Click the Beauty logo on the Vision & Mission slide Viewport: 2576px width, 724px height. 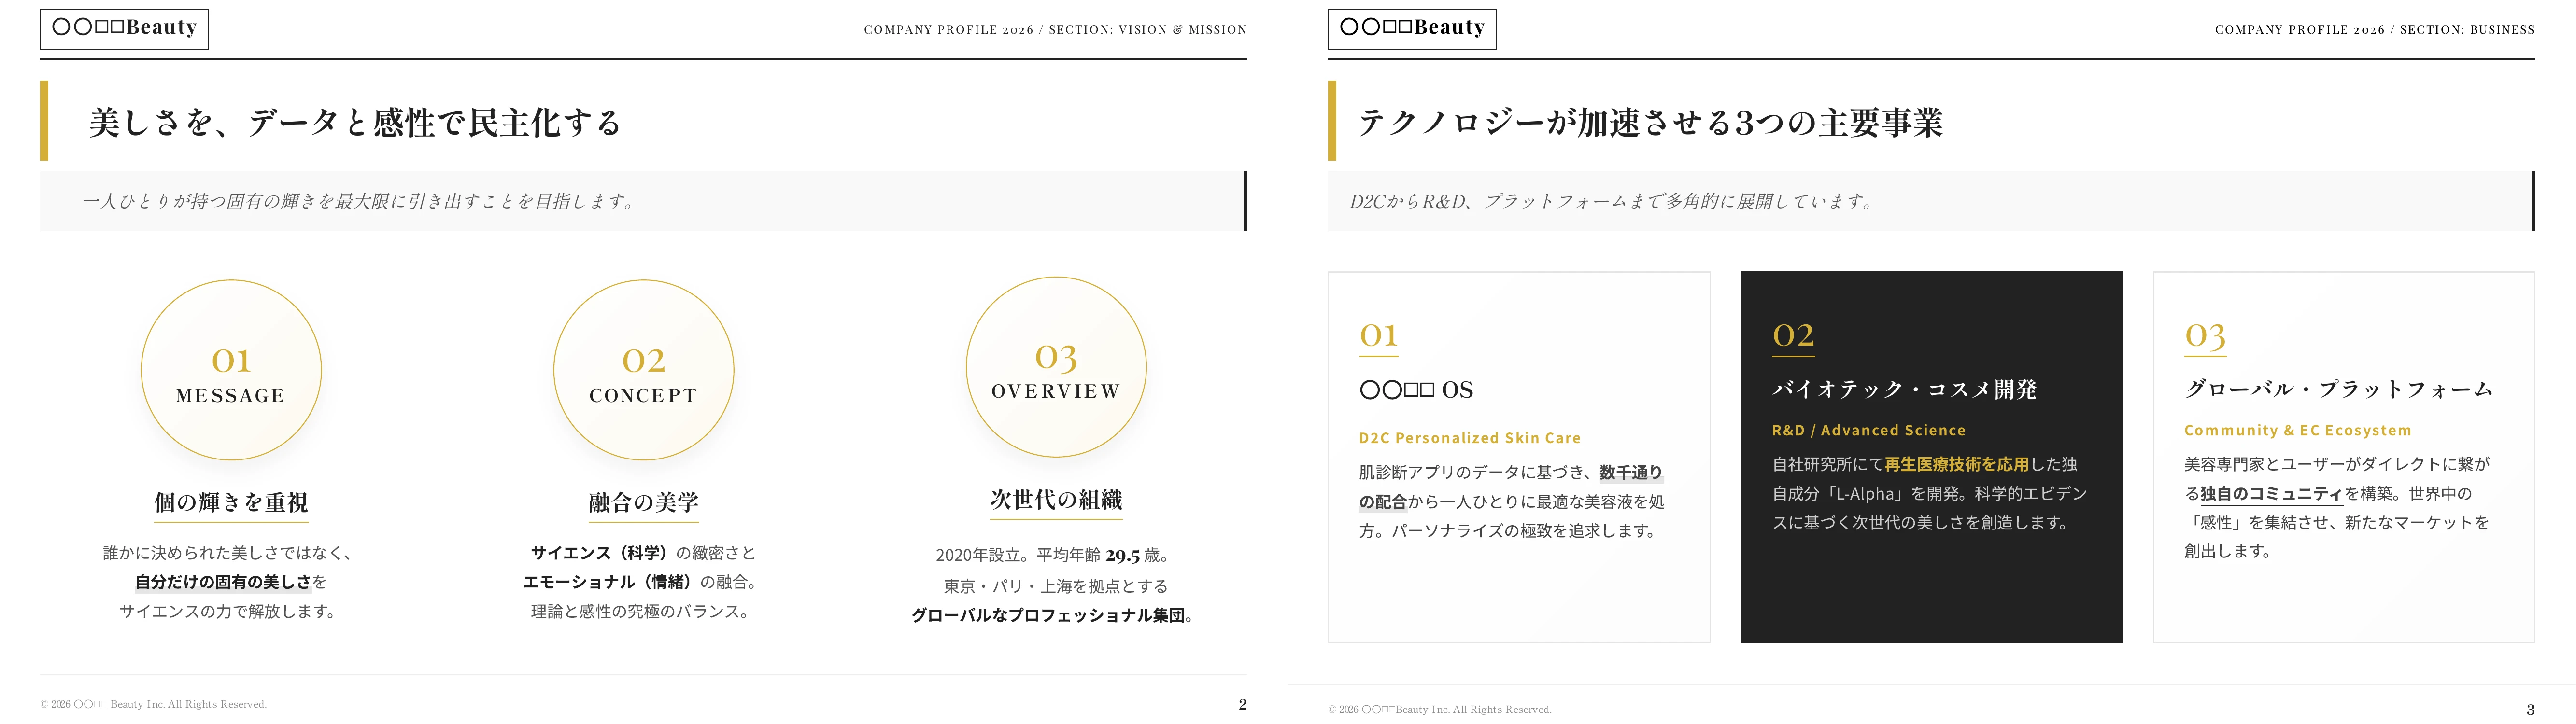[x=124, y=29]
